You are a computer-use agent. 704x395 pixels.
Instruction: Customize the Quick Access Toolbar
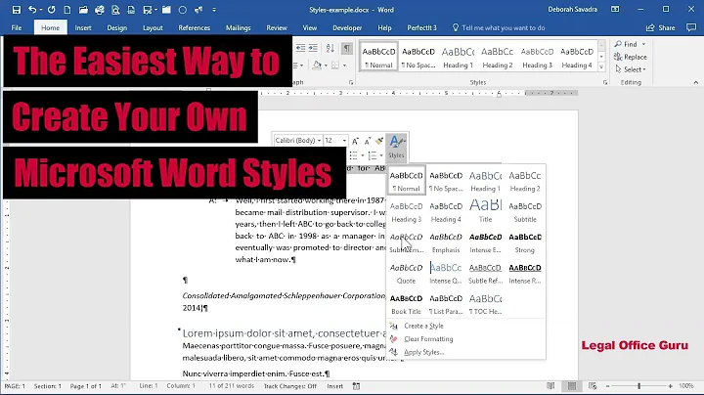(x=214, y=10)
